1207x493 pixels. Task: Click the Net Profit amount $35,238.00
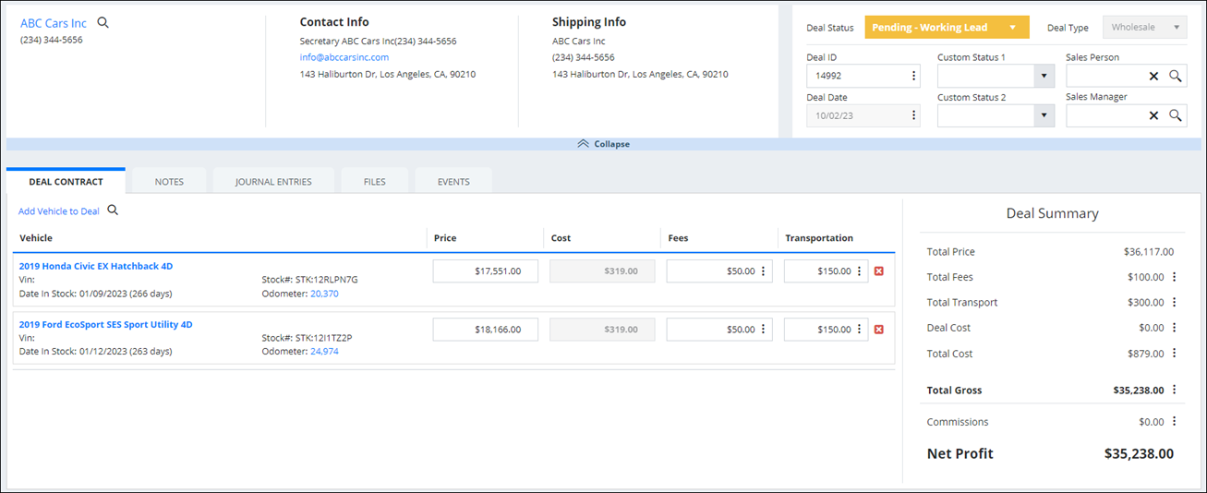(x=1139, y=453)
